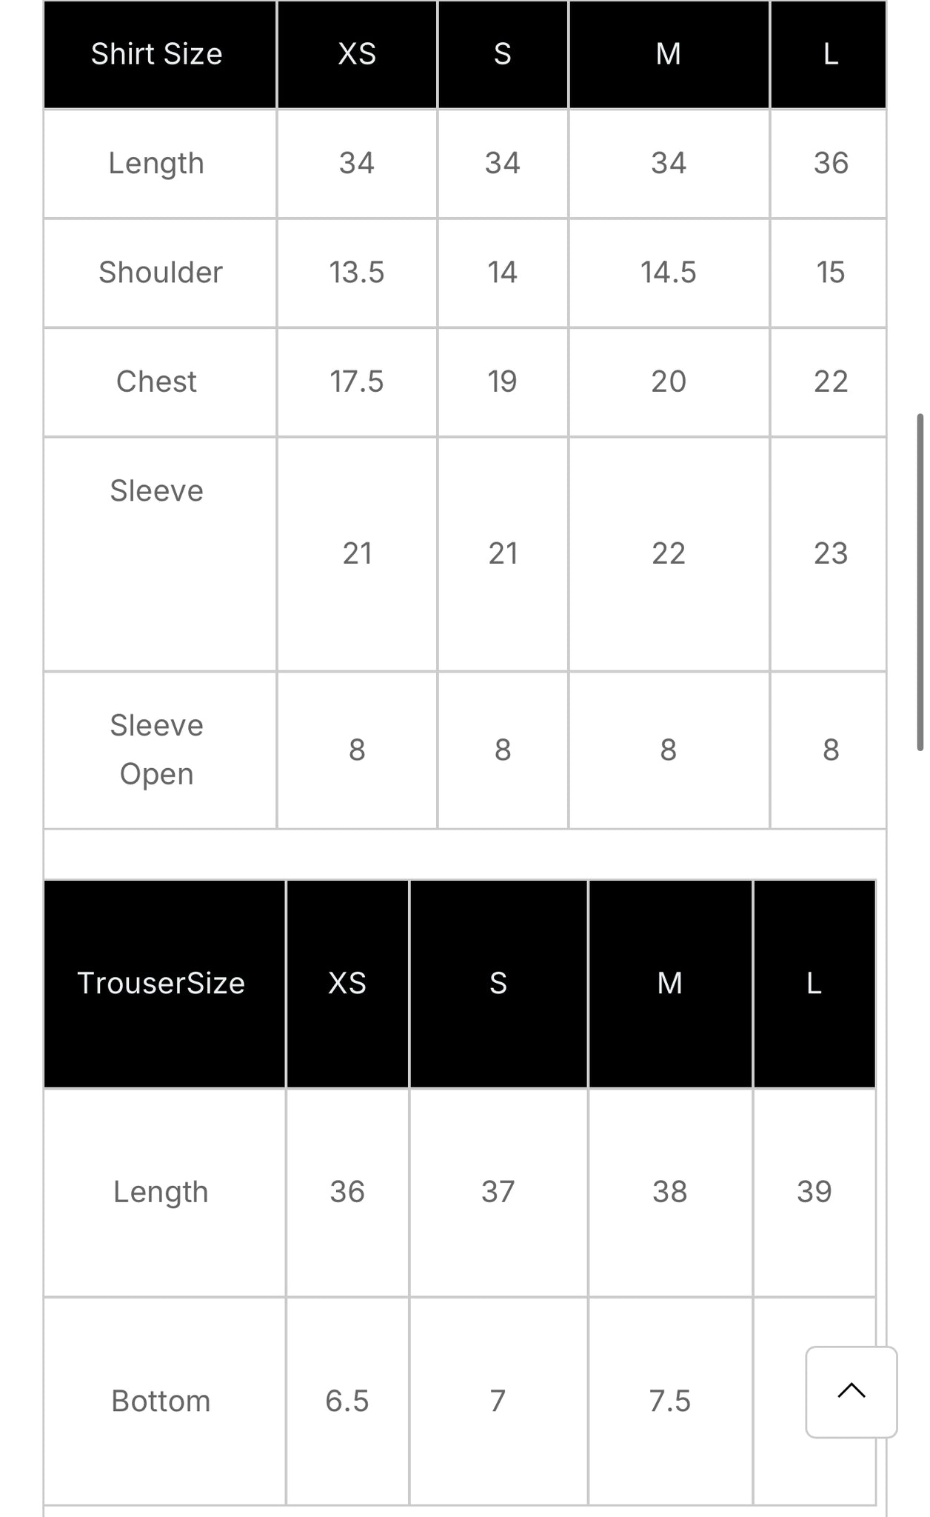The height and width of the screenshot is (1517, 930).
Task: Click the M header in trouser table
Action: coord(669,983)
